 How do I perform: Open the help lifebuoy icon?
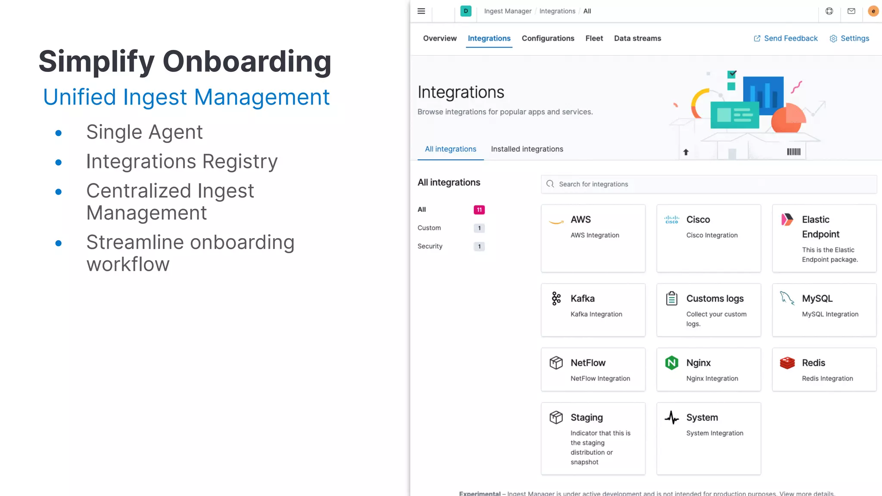pos(829,11)
